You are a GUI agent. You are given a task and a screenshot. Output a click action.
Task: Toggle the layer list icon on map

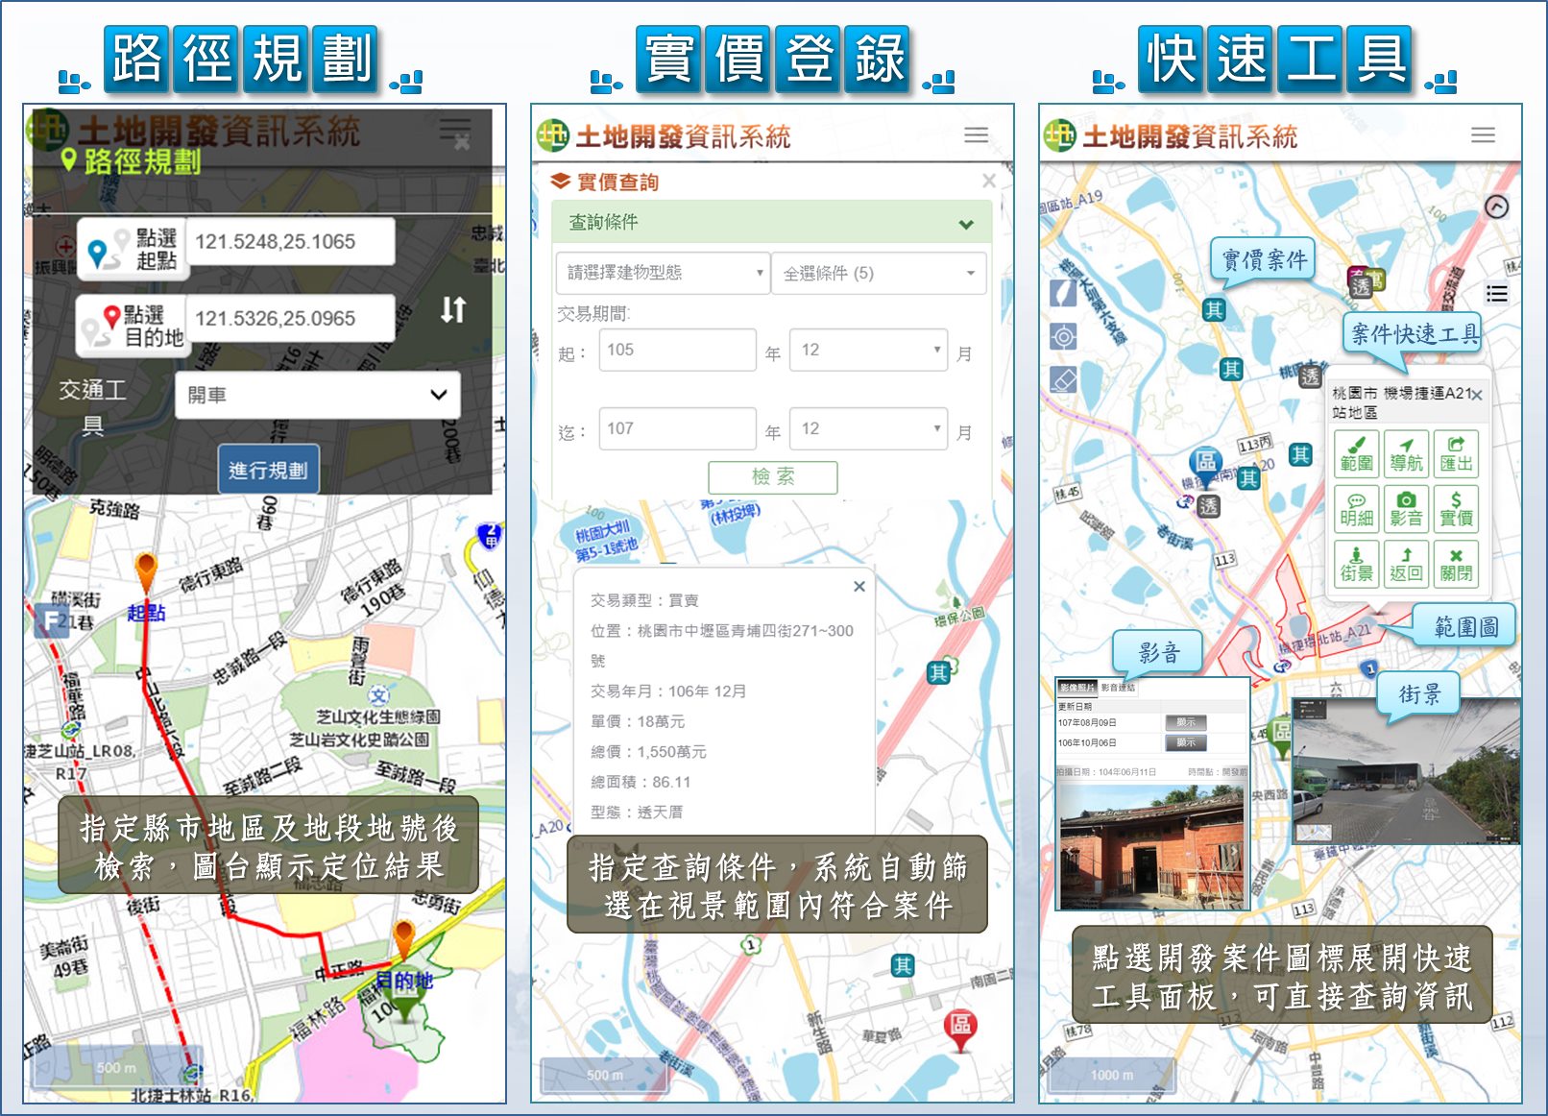(1496, 294)
